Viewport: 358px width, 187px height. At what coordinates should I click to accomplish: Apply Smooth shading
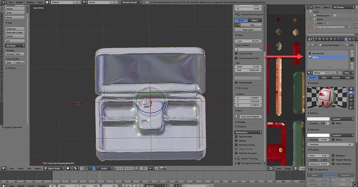(x=10, y=54)
